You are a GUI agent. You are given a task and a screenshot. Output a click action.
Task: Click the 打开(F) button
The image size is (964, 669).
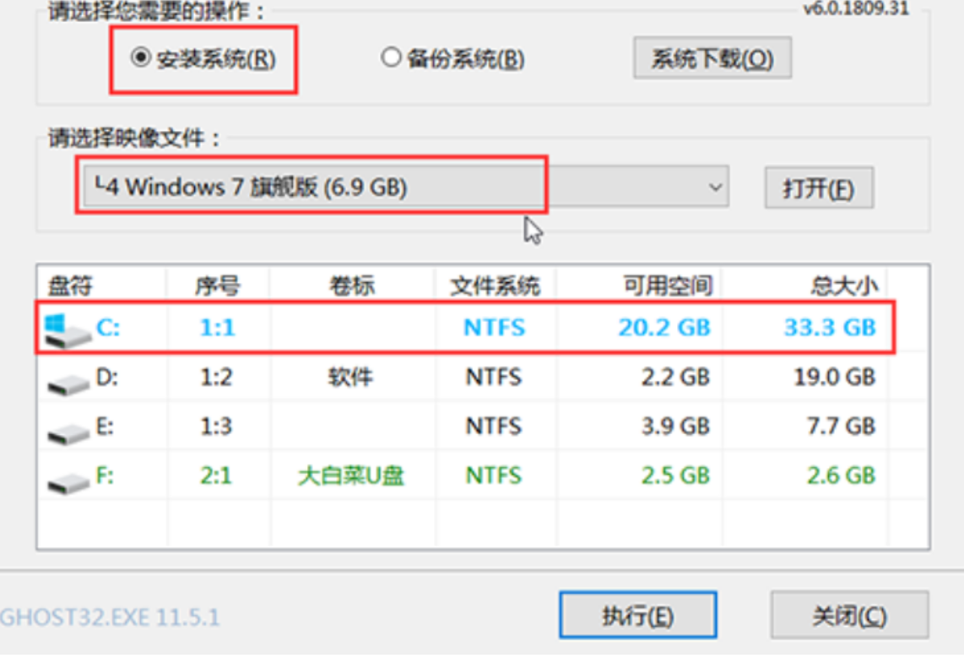pyautogui.click(x=819, y=188)
